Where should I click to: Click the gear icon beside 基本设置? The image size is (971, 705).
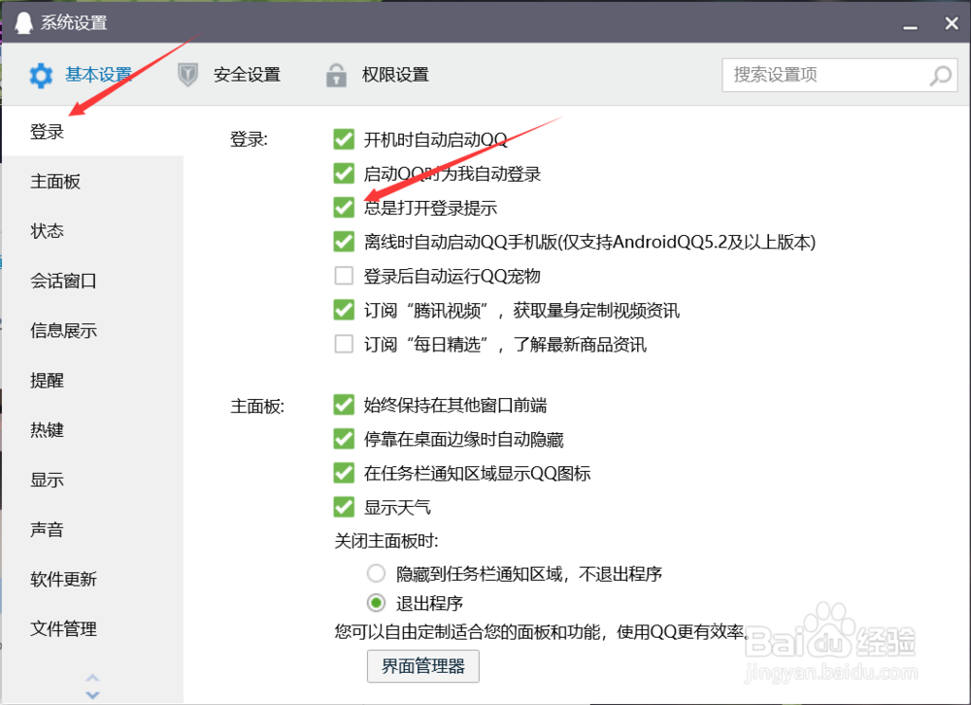40,75
